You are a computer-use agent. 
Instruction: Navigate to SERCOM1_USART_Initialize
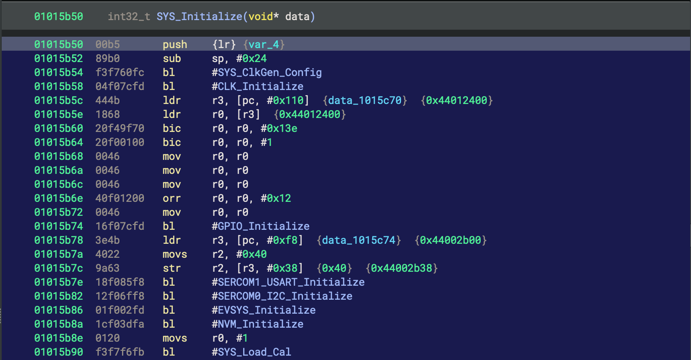point(291,282)
